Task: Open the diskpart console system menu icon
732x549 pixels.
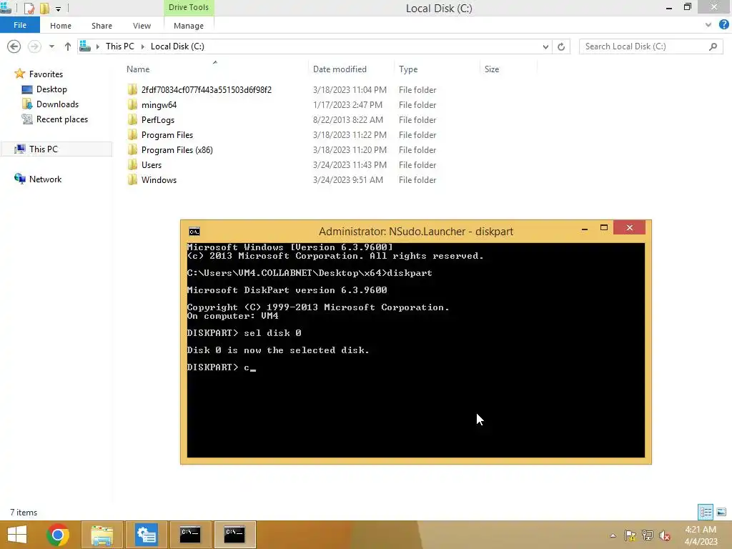Action: 194,231
